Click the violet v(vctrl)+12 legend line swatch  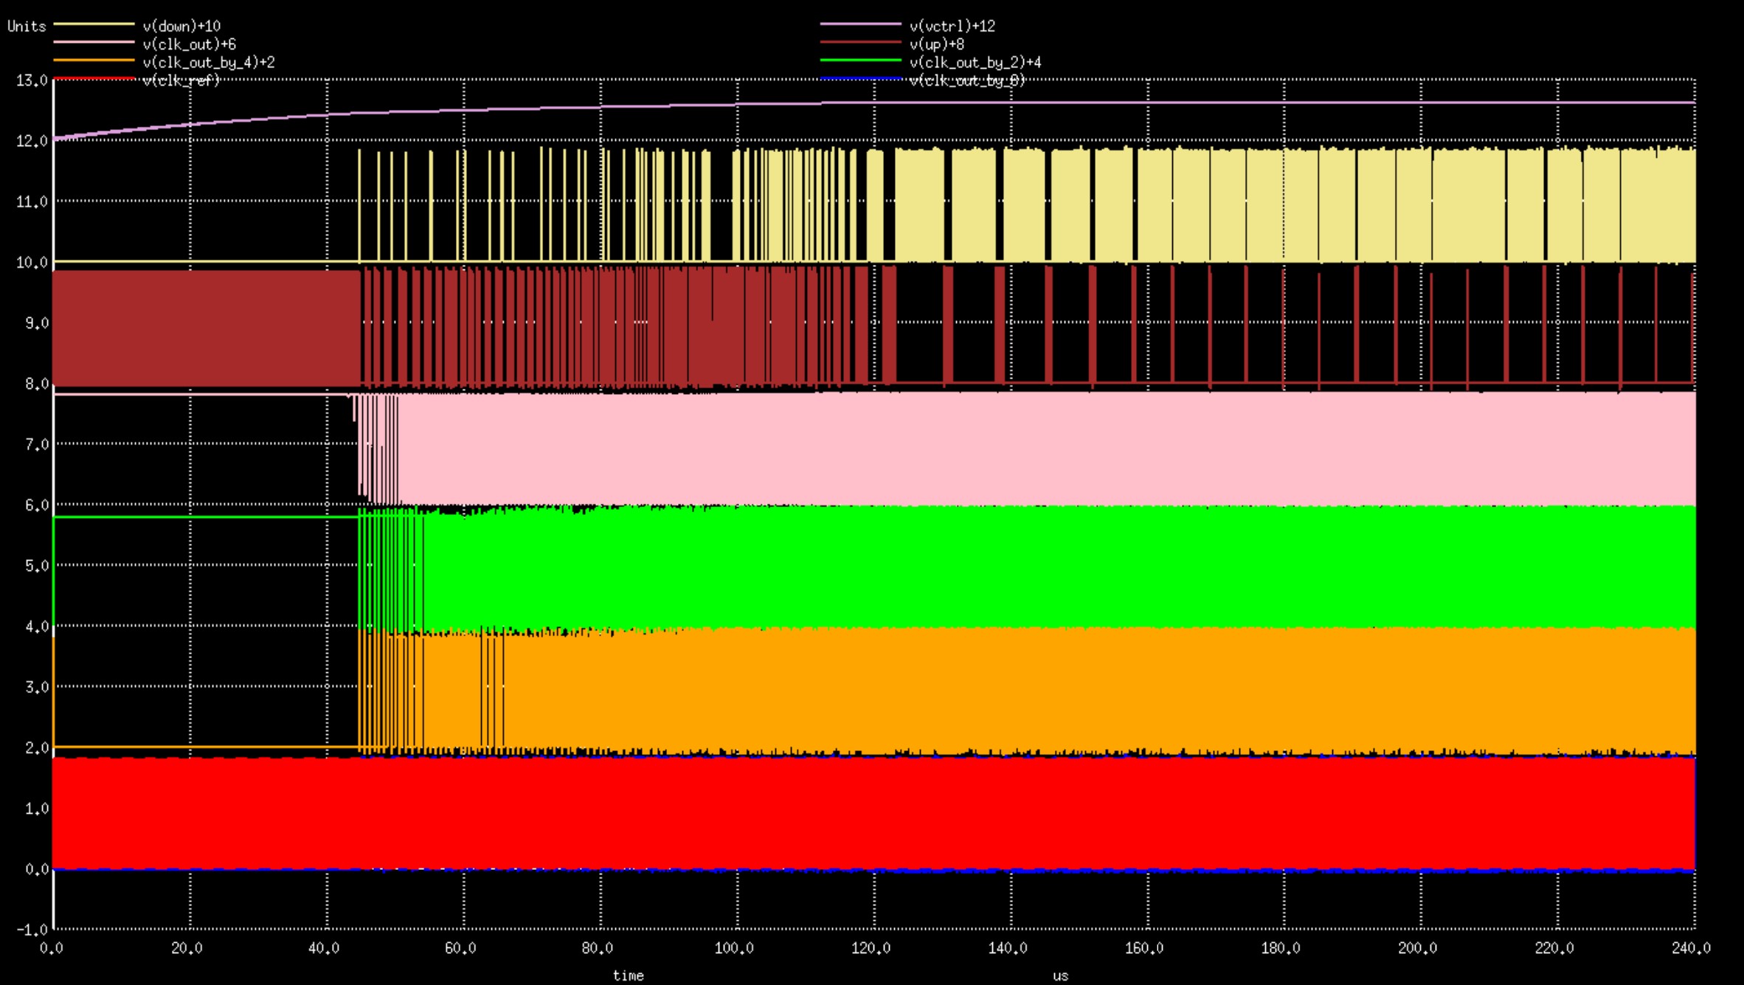tap(860, 24)
